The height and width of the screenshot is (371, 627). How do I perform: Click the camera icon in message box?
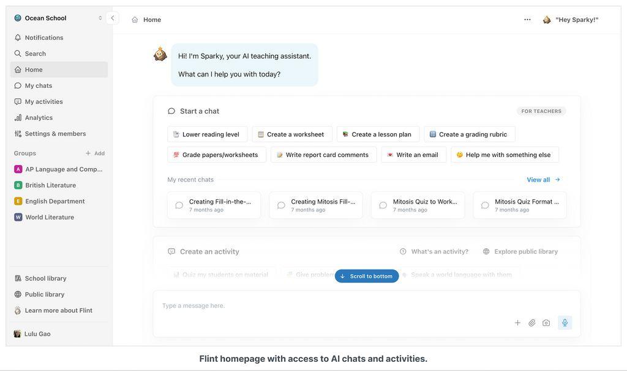[546, 323]
